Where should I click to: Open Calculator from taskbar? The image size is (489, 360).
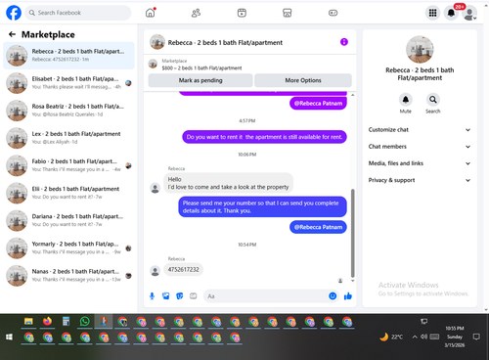coord(66,322)
